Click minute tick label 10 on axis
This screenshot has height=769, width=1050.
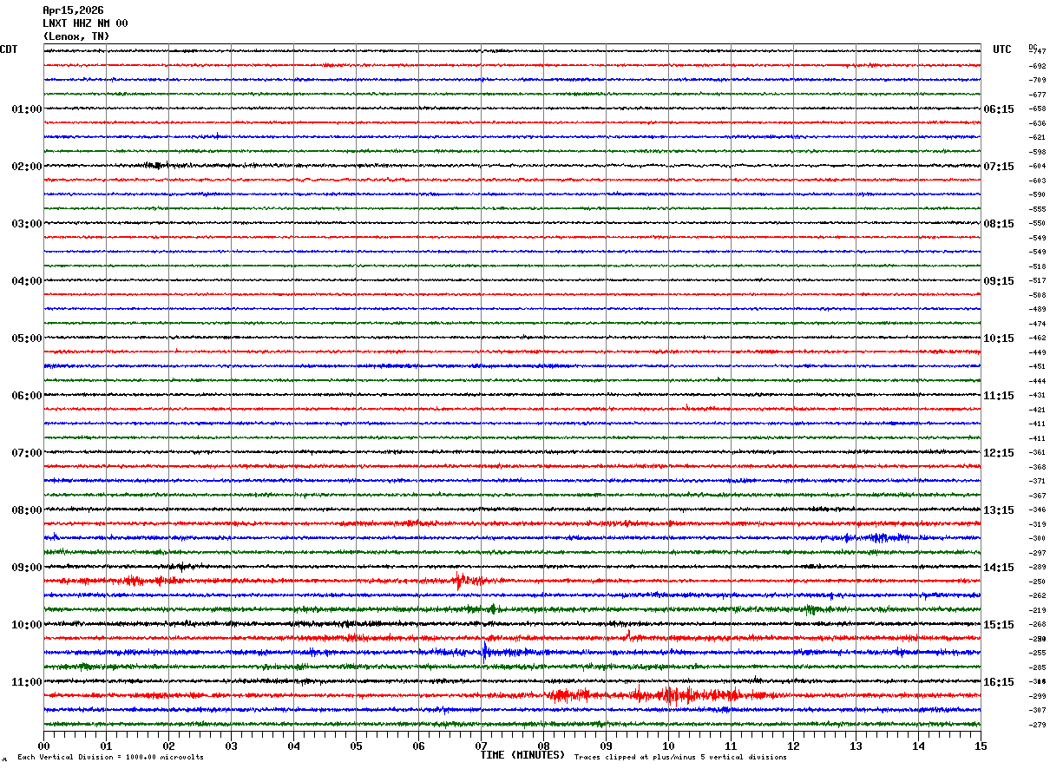point(668,746)
